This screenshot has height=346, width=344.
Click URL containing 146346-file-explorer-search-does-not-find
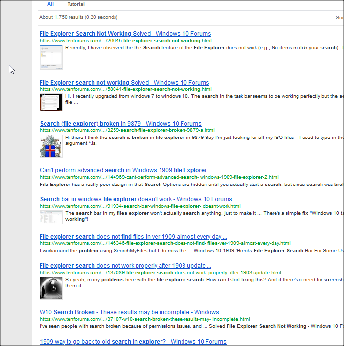[x=165, y=243]
